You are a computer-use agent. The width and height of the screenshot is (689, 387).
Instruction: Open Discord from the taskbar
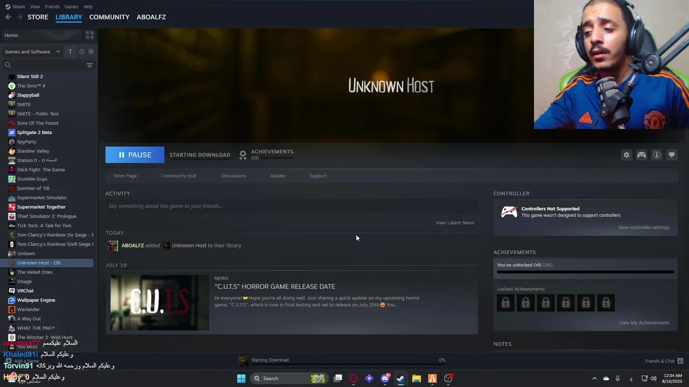(385, 378)
